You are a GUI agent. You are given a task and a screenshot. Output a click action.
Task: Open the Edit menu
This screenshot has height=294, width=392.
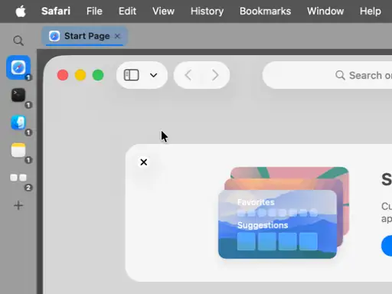(x=127, y=11)
